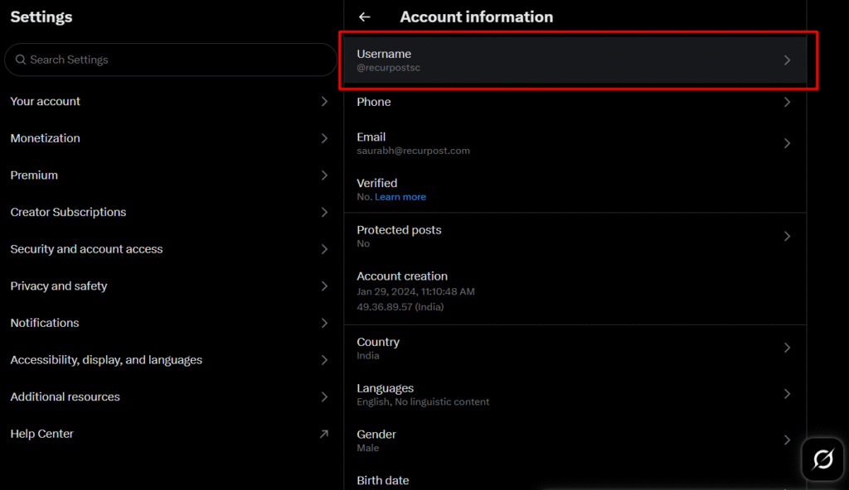Click the chevron on the Email row

coord(787,143)
